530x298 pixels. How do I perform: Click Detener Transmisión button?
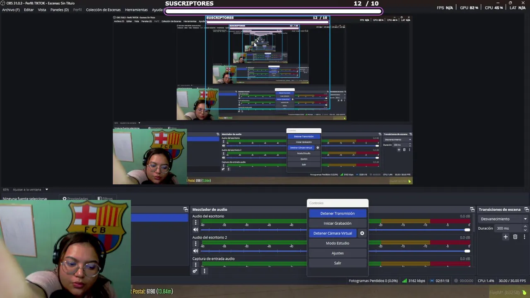tap(337, 213)
